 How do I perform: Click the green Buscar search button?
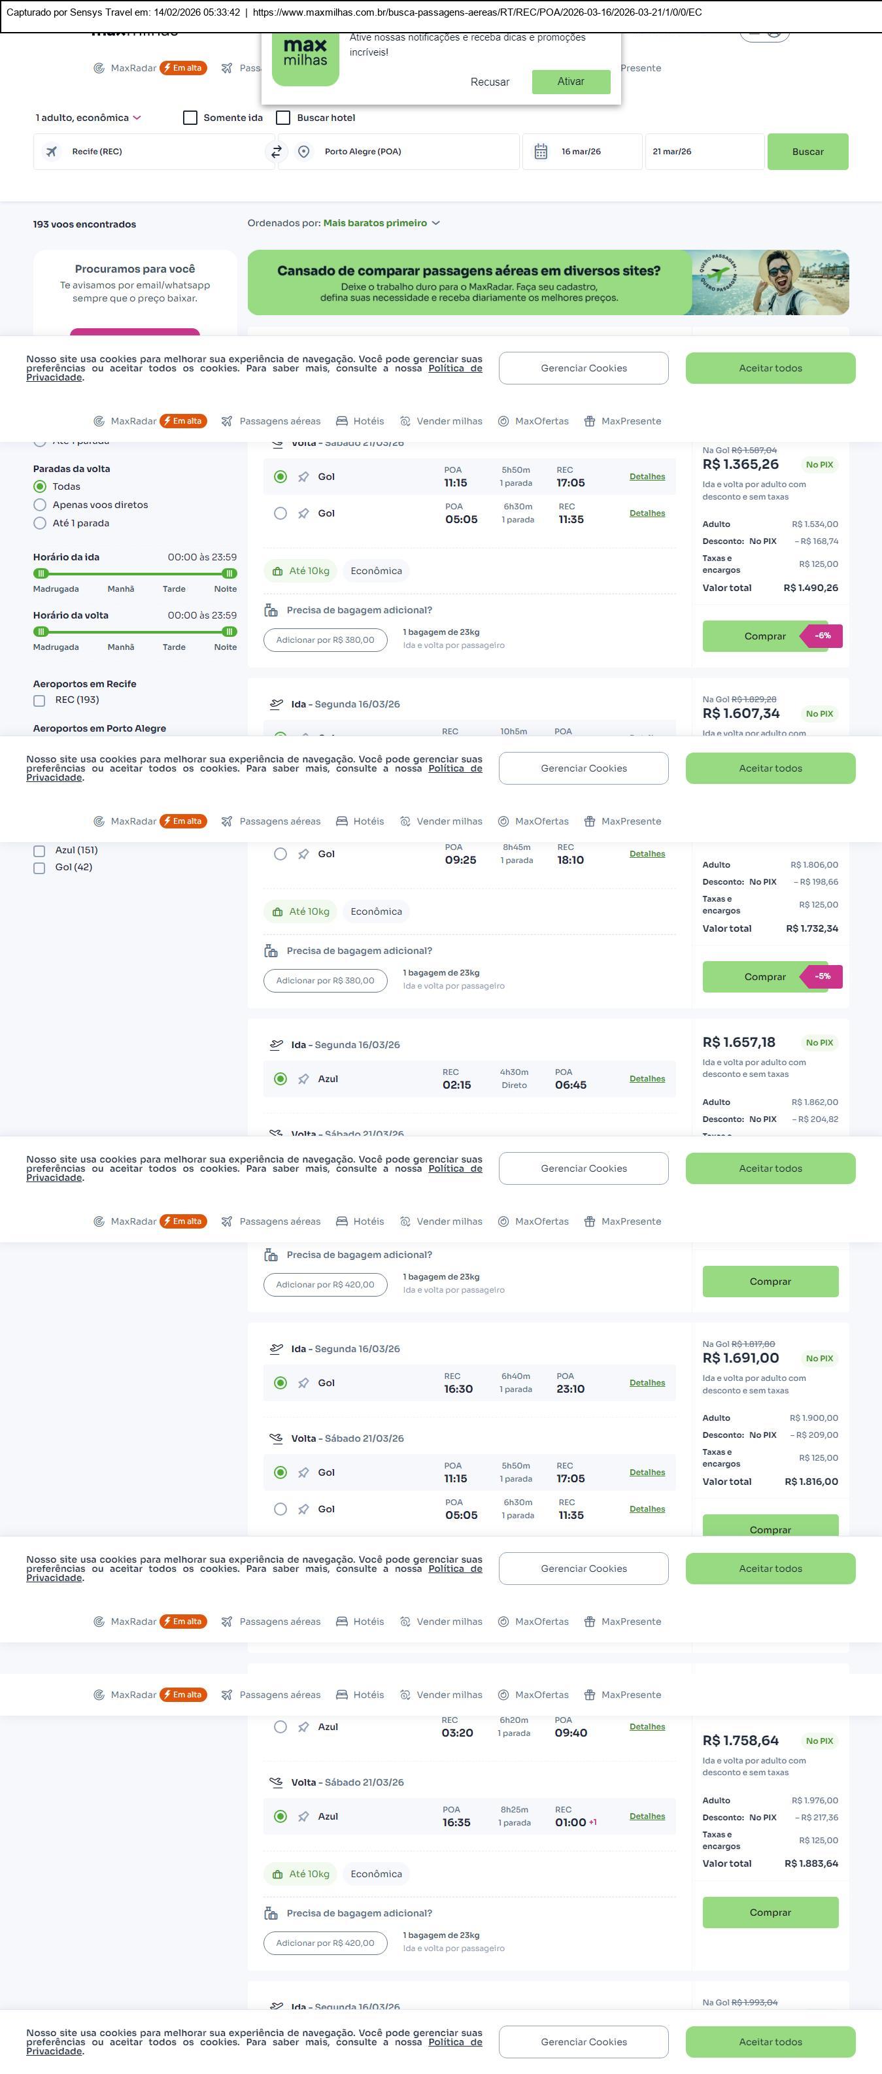pos(807,151)
